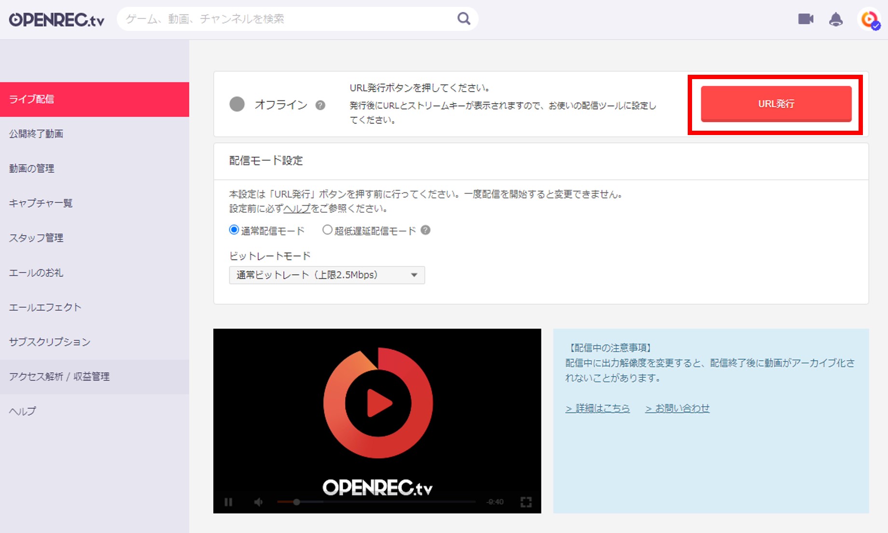This screenshot has width=888, height=533.
Task: Open the 詳細はこちら link
Action: (x=597, y=409)
